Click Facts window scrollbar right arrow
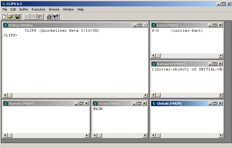The image size is (232, 148). pyautogui.click(x=221, y=55)
